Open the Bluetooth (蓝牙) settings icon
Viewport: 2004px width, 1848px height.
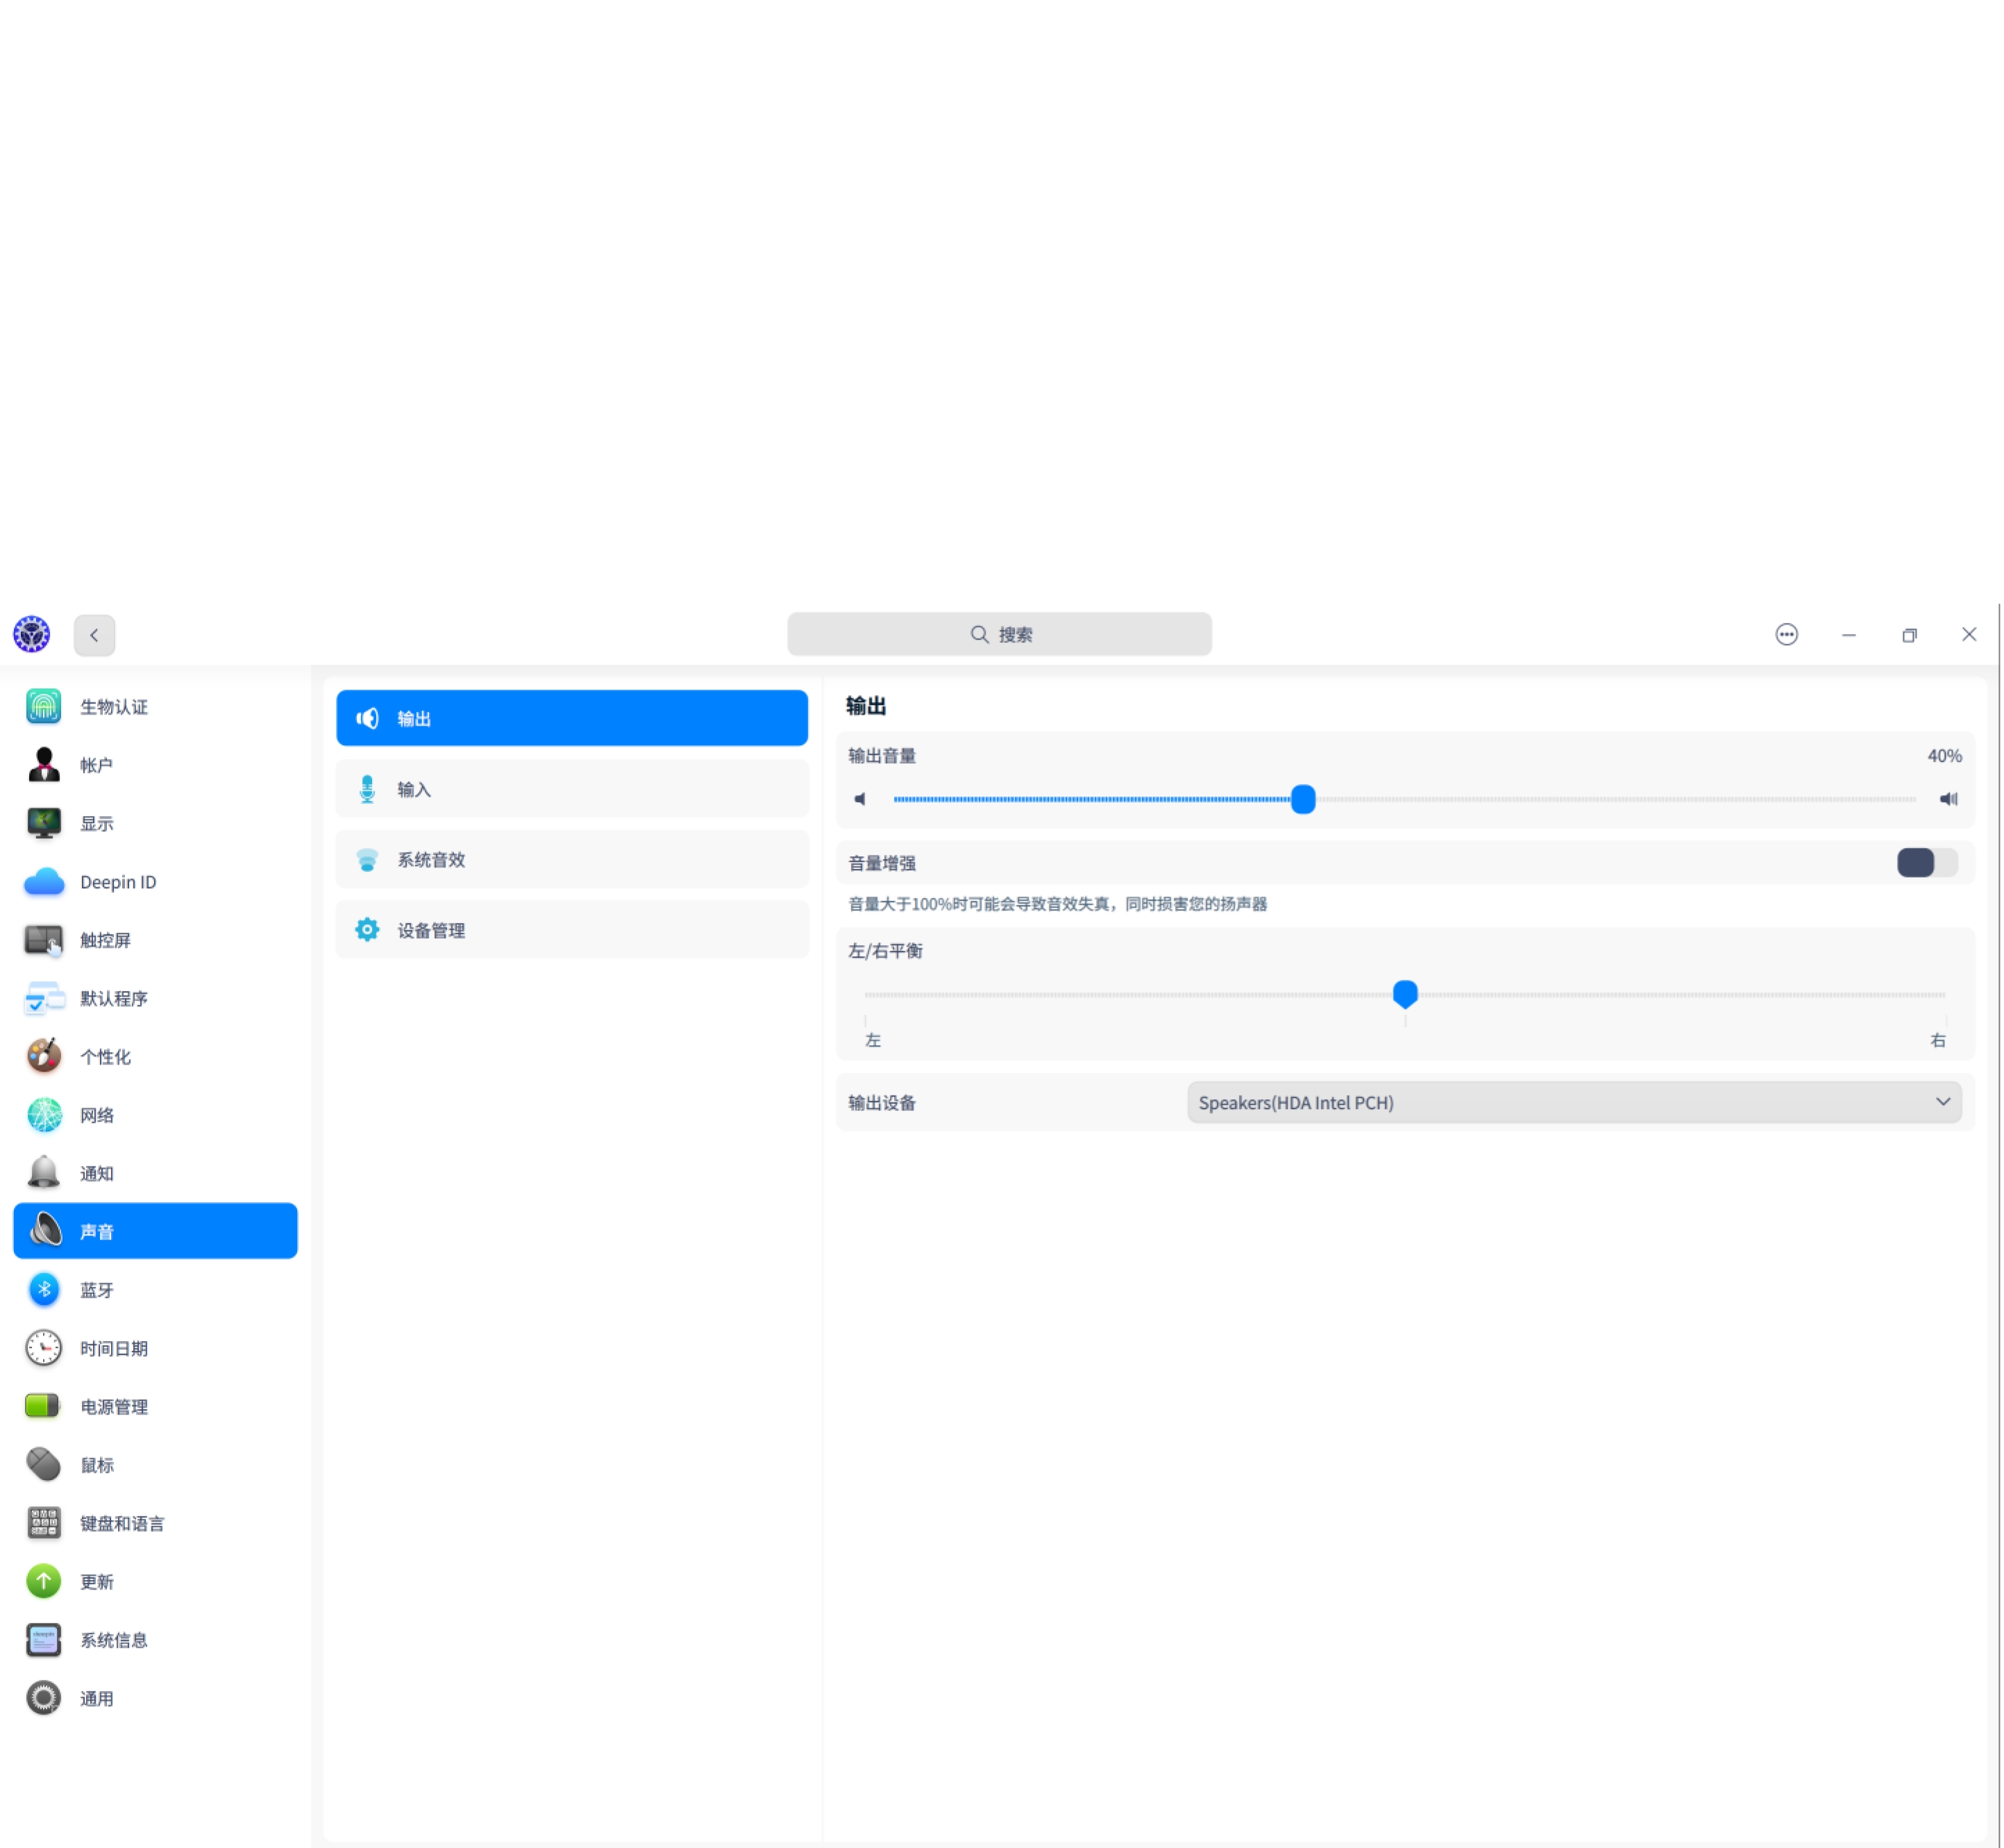[x=44, y=1289]
